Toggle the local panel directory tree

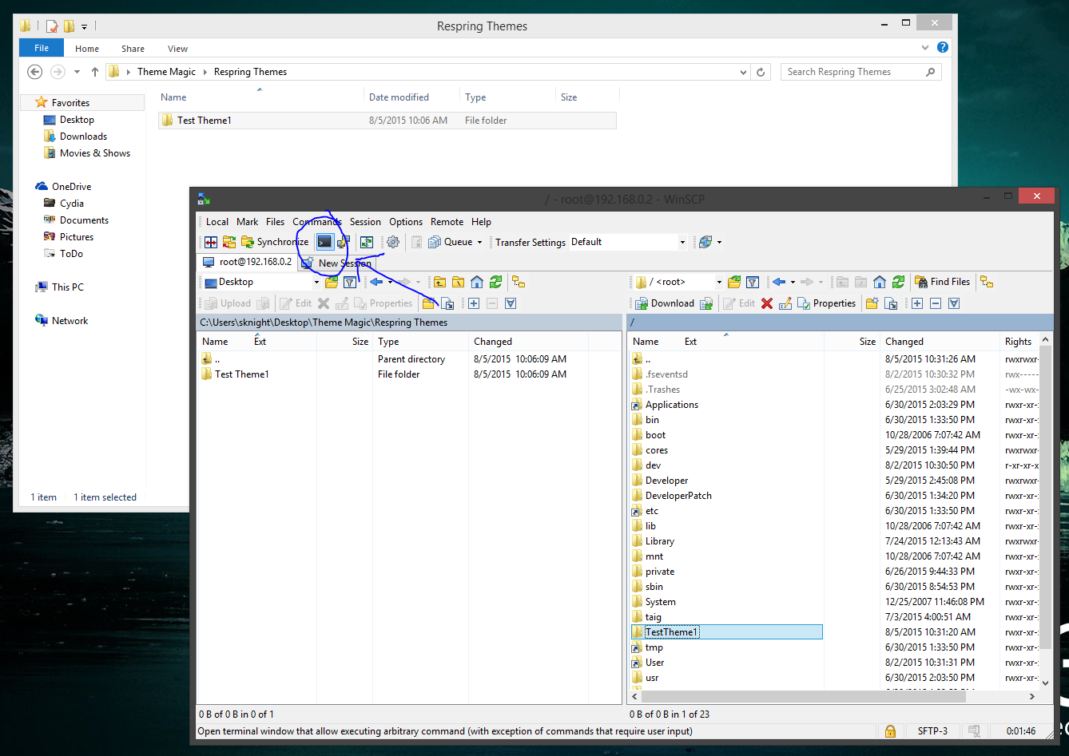click(519, 282)
